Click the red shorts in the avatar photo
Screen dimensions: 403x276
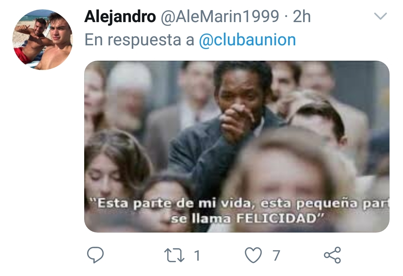[x=22, y=55]
